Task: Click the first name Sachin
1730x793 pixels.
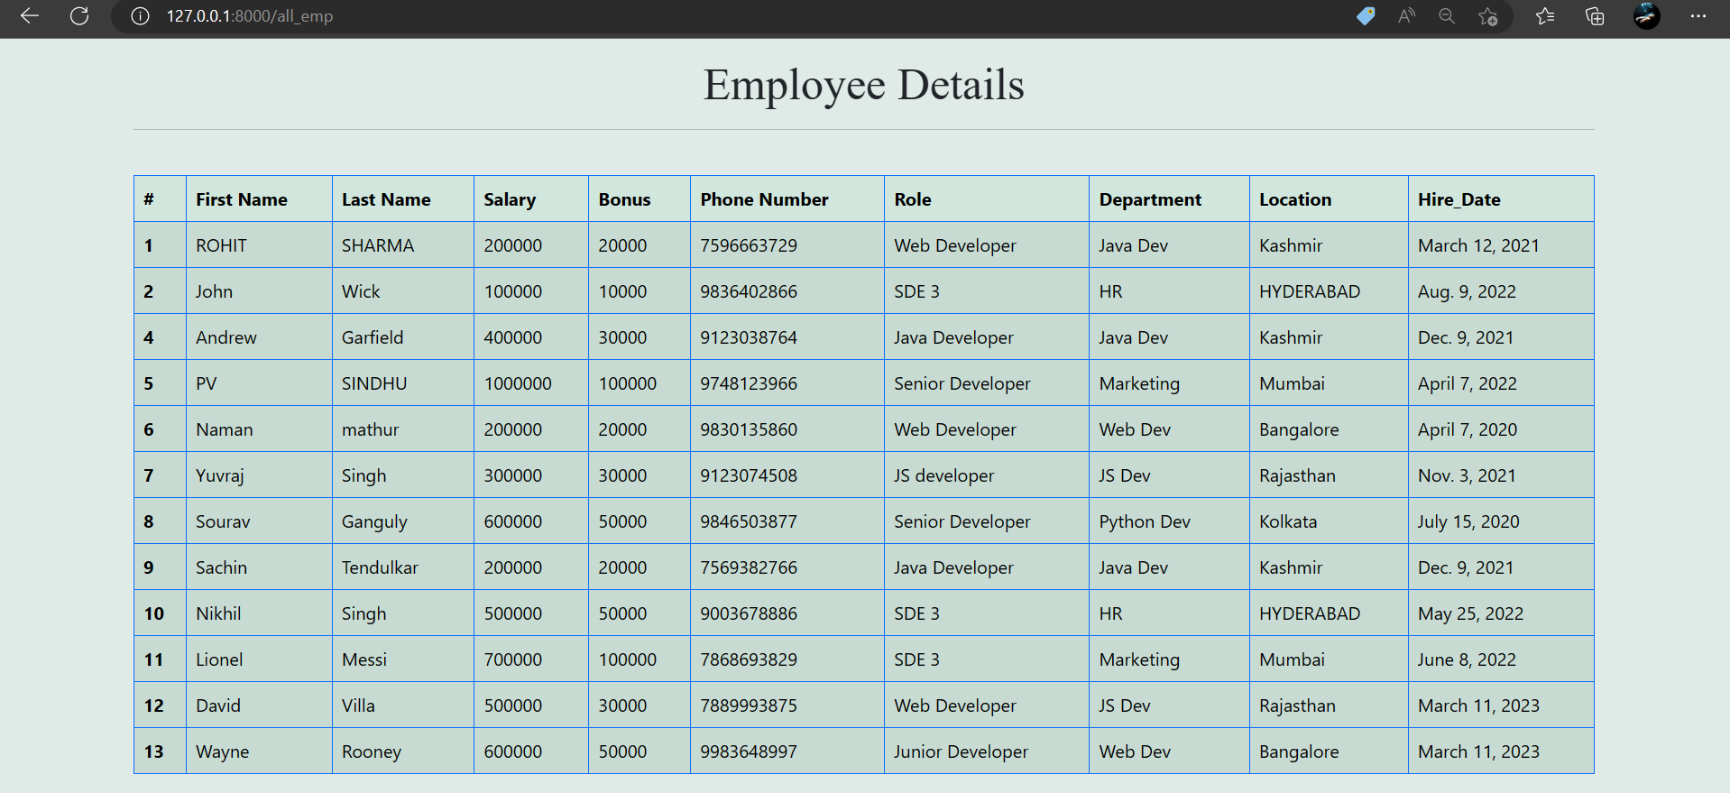Action: (x=221, y=567)
